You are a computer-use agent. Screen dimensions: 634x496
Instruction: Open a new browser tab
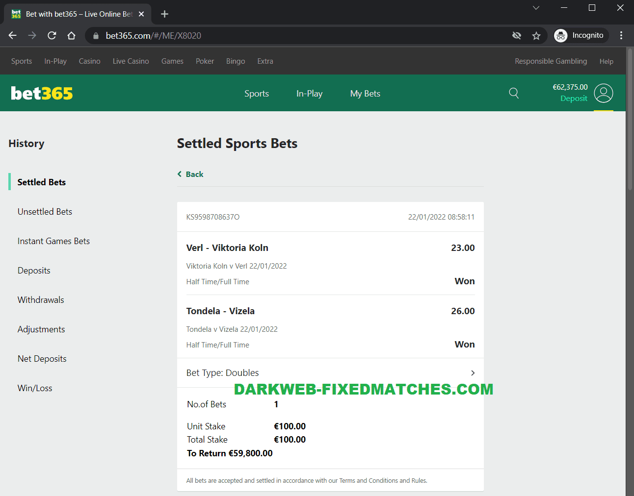click(164, 14)
